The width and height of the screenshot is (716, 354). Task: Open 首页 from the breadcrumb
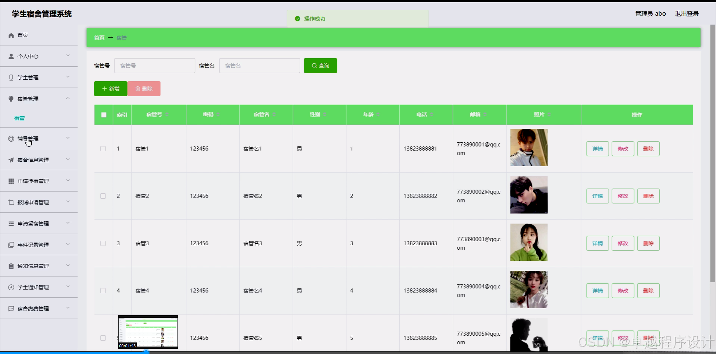coord(99,38)
